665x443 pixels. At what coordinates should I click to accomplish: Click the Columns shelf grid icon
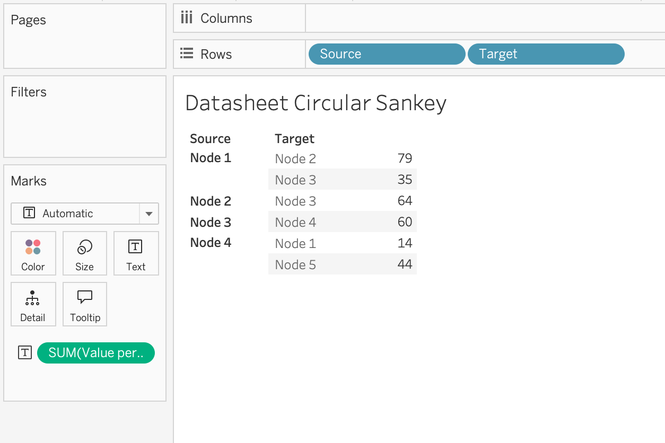[x=187, y=18]
